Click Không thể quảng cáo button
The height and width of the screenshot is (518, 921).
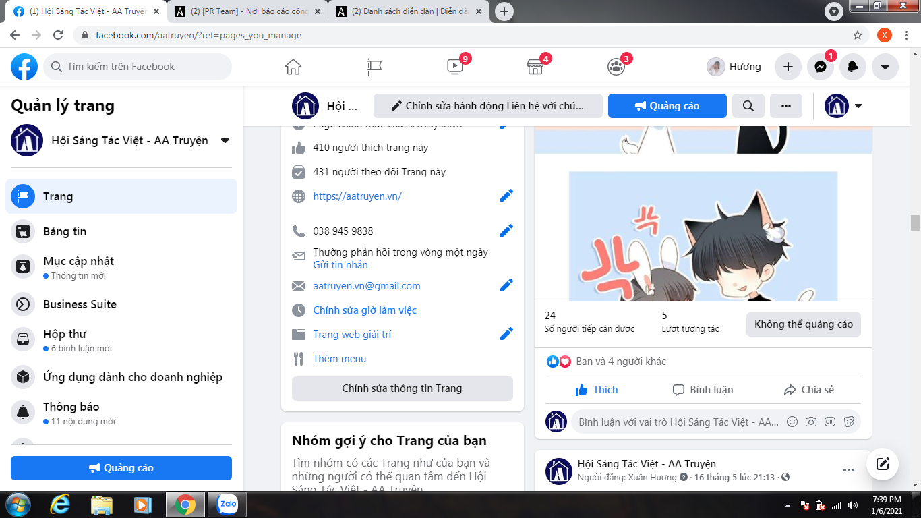point(804,324)
